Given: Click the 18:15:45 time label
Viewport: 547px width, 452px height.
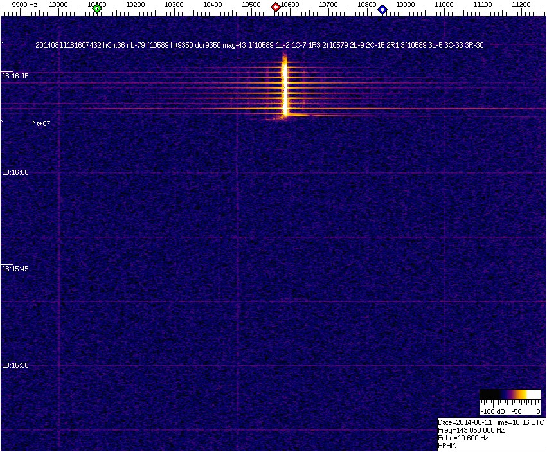Looking at the screenshot, I should (15, 269).
